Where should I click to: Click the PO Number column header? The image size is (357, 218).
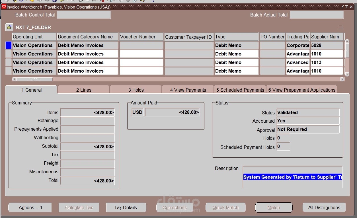(272, 37)
